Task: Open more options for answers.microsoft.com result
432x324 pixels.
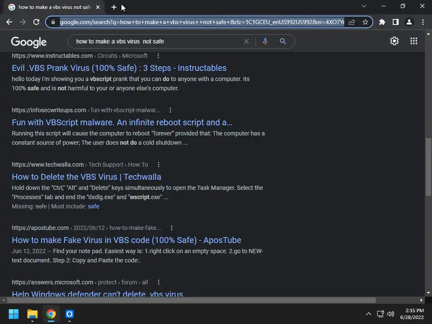Action: (159, 282)
